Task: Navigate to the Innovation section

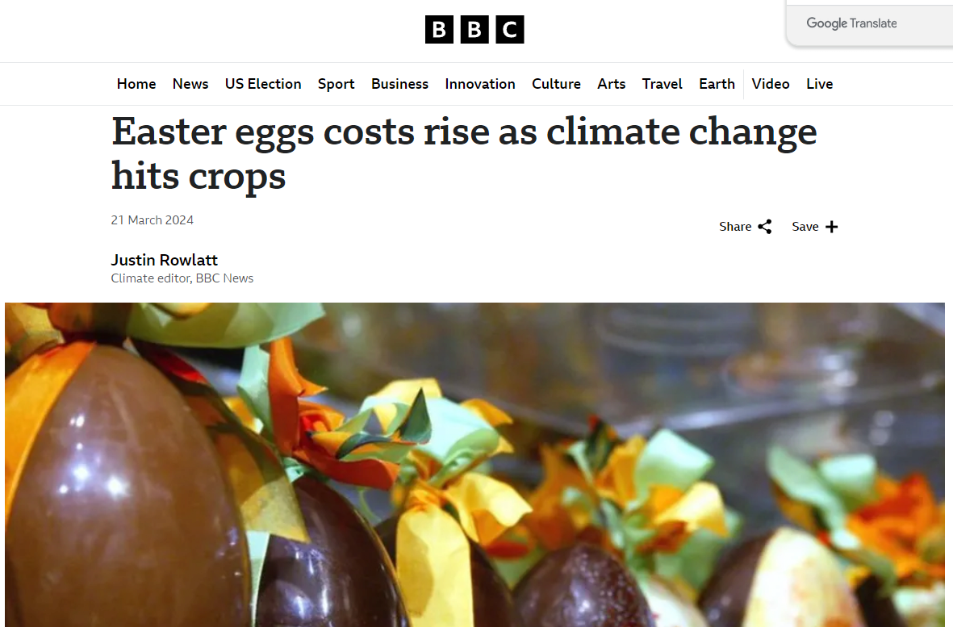Action: point(480,84)
